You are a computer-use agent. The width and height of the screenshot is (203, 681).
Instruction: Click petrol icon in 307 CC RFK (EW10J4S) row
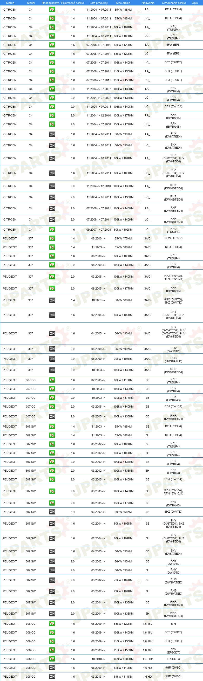click(x=52, y=398)
